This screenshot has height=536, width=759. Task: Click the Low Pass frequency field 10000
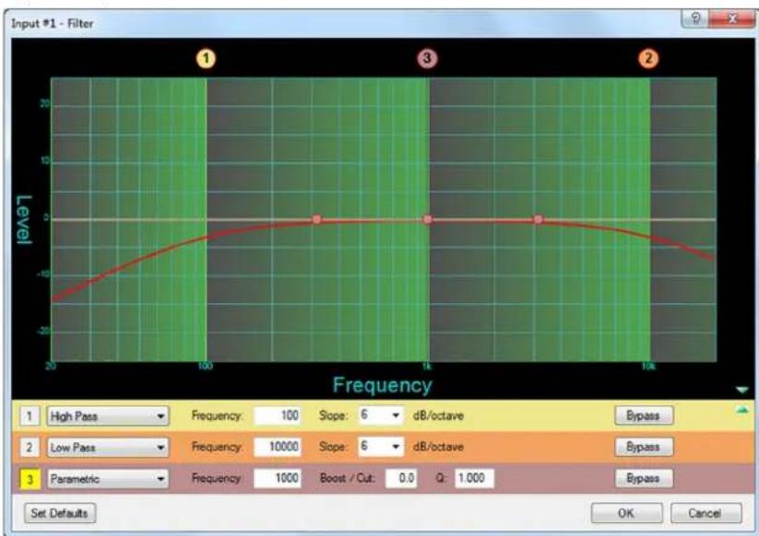278,447
